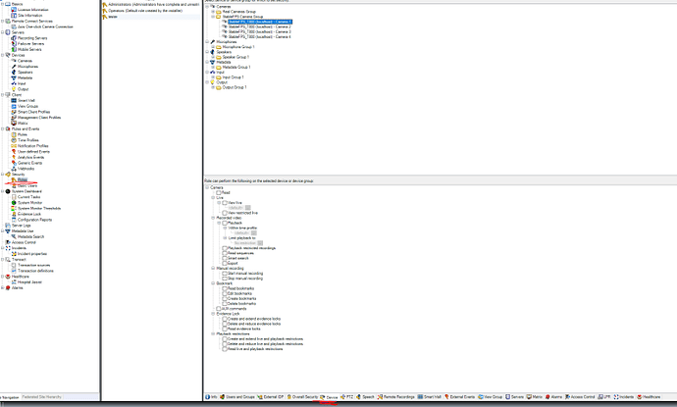Open the PTZ tab
The width and height of the screenshot is (677, 407).
pyautogui.click(x=346, y=397)
